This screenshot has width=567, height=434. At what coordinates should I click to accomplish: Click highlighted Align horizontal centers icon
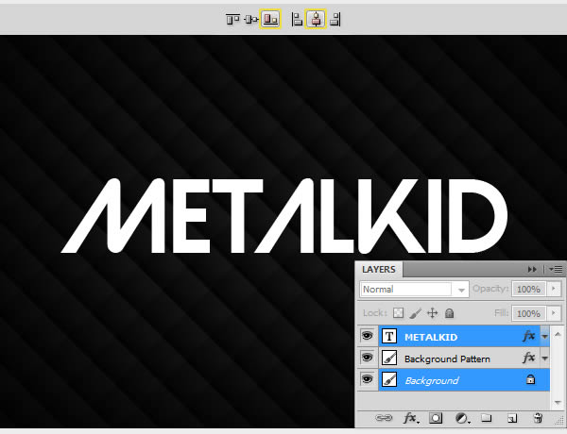point(316,19)
